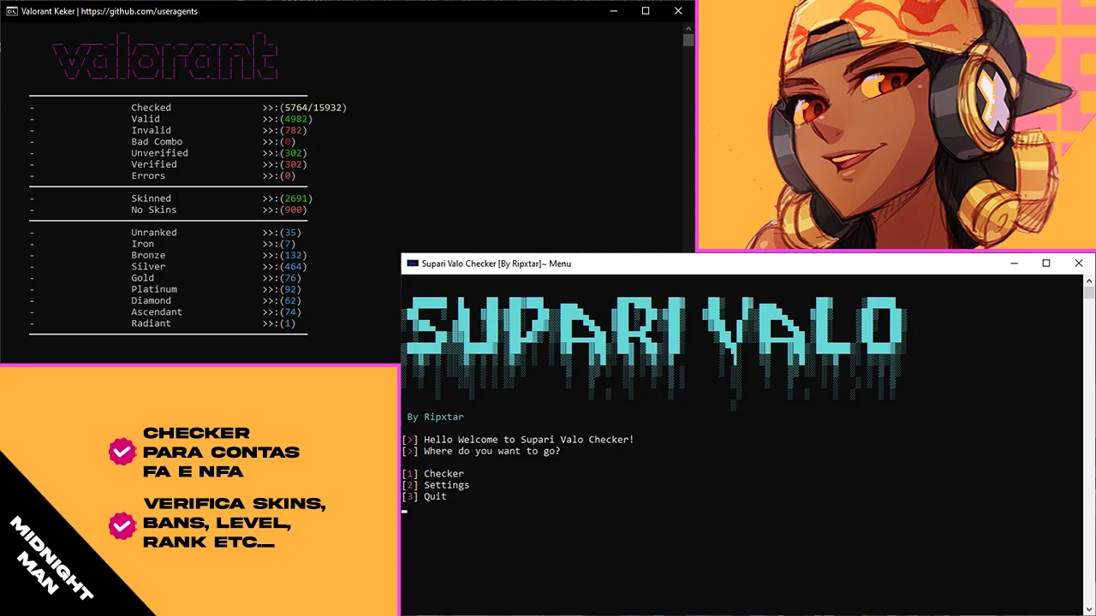Select the [3] Quit menu option
Screen dimensions: 1096x616
coord(425,496)
